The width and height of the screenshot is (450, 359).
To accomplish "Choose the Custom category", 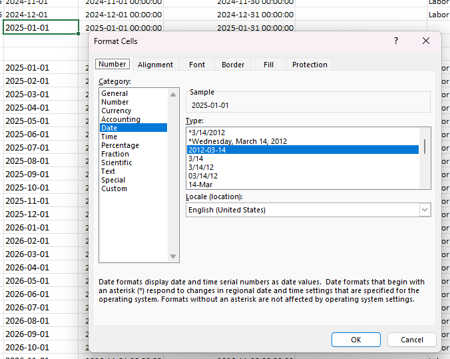I will coord(114,188).
